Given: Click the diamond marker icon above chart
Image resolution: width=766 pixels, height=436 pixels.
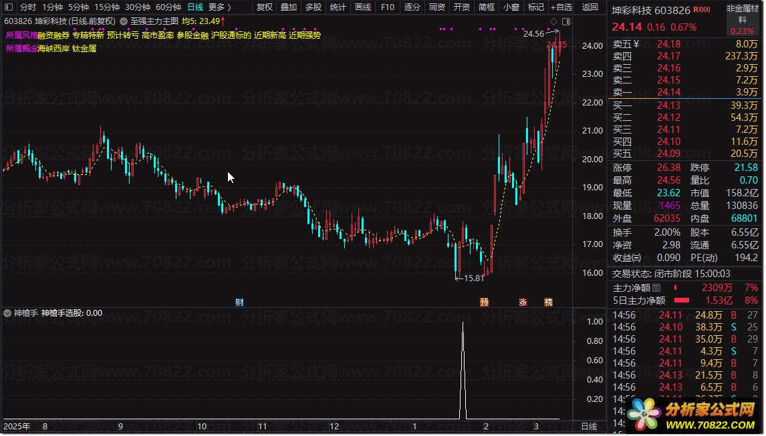Looking at the screenshot, I should click(x=553, y=21).
